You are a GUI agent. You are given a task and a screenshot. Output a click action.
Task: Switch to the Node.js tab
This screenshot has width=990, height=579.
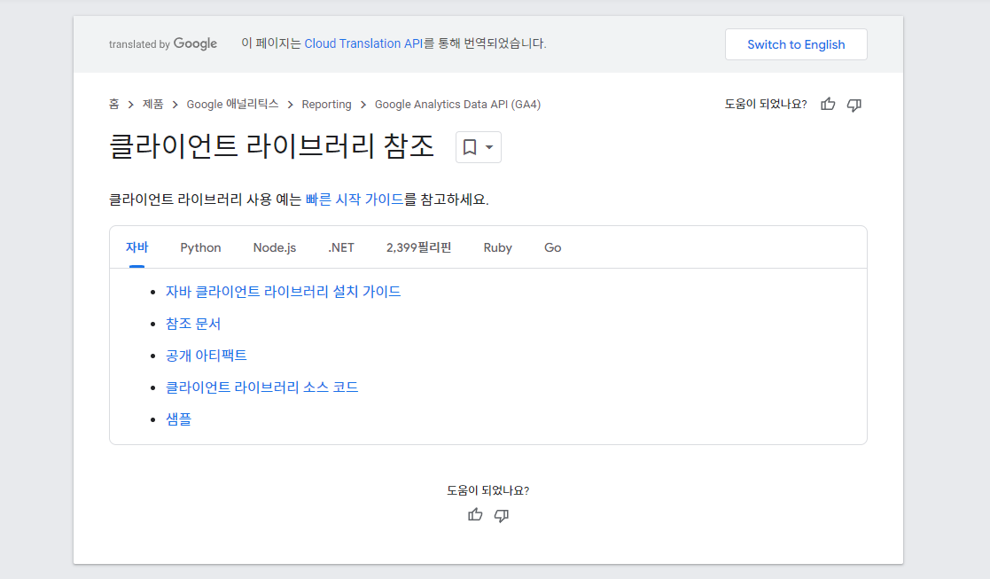point(275,247)
